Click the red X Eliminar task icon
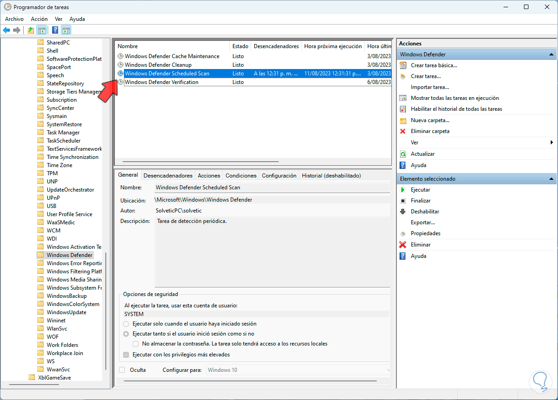 click(x=403, y=245)
